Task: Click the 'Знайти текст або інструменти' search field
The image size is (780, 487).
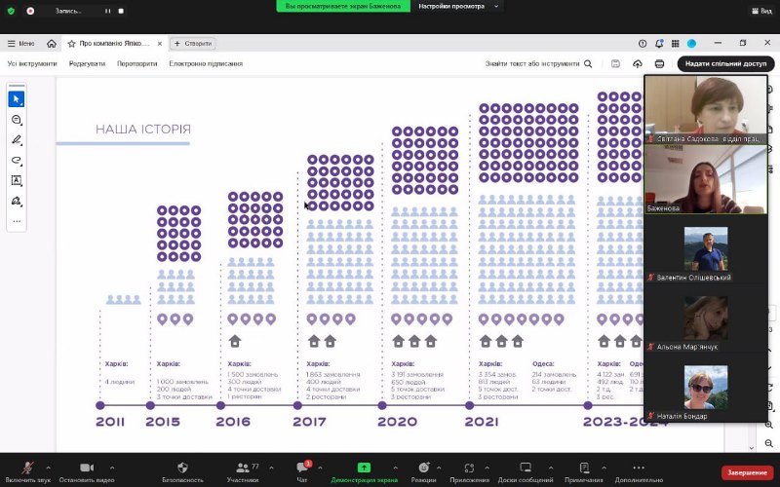Action: (x=532, y=63)
